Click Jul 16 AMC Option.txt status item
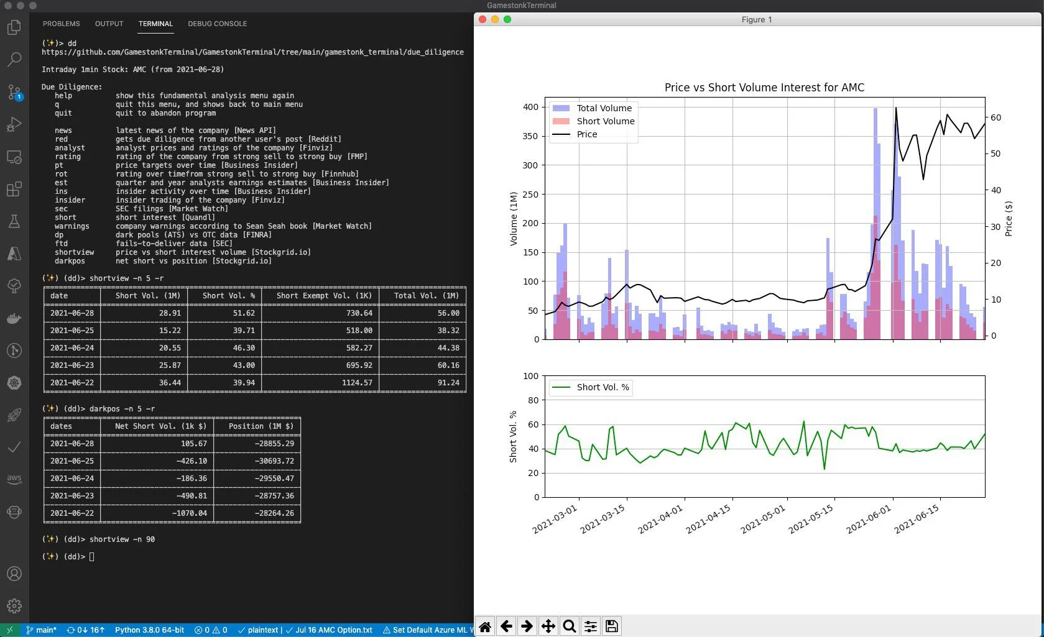Viewport: 1044px width, 637px height. [x=329, y=630]
